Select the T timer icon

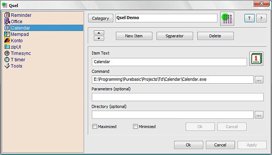7,60
